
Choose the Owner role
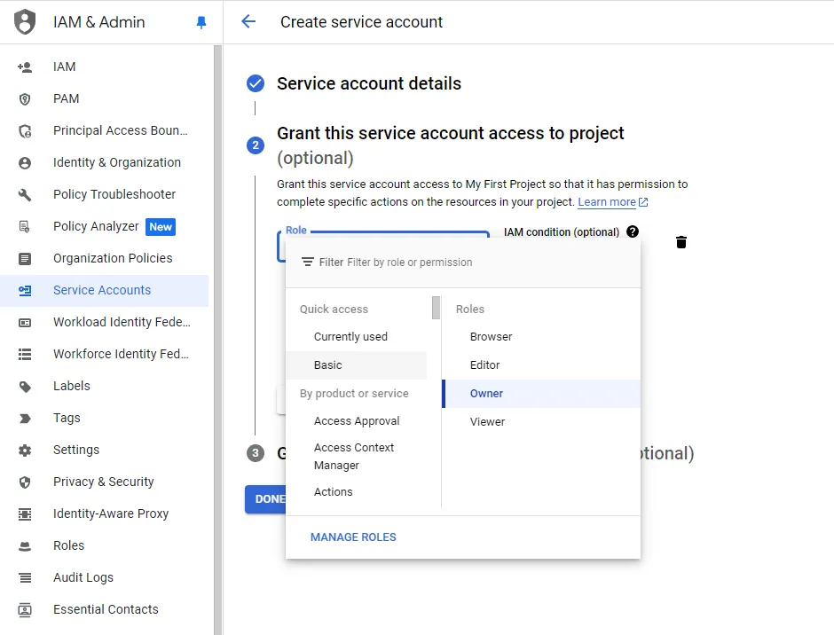coord(487,394)
